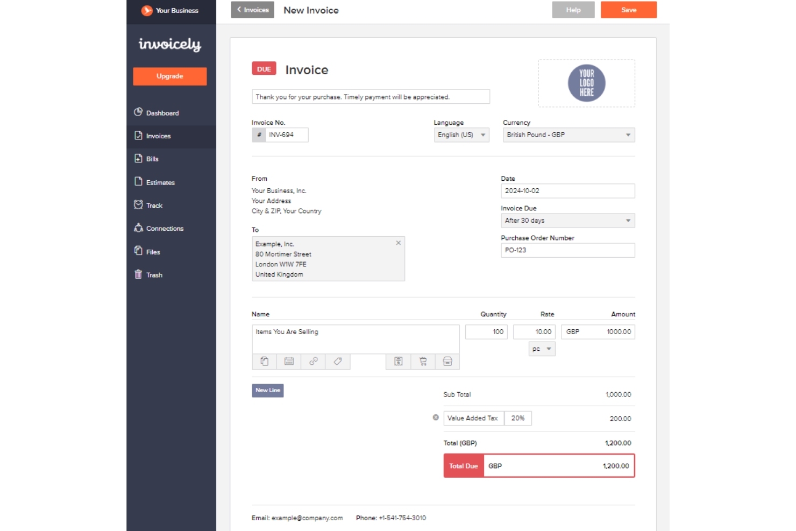
Task: Click the tag icon for the line item
Action: (338, 361)
